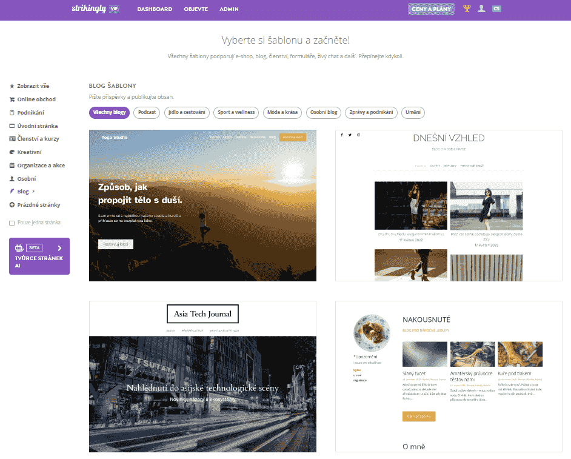Open the CS language selector
The height and width of the screenshot is (459, 571).
tap(496, 8)
